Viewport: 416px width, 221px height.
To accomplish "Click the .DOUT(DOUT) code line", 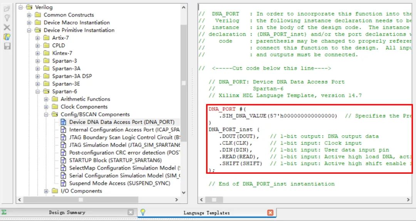I will pyautogui.click(x=299, y=136).
